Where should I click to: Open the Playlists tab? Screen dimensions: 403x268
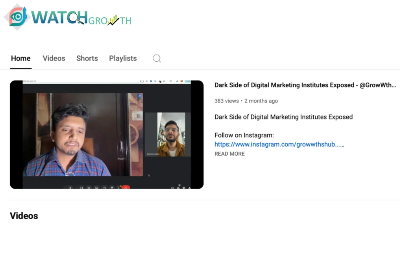(123, 59)
